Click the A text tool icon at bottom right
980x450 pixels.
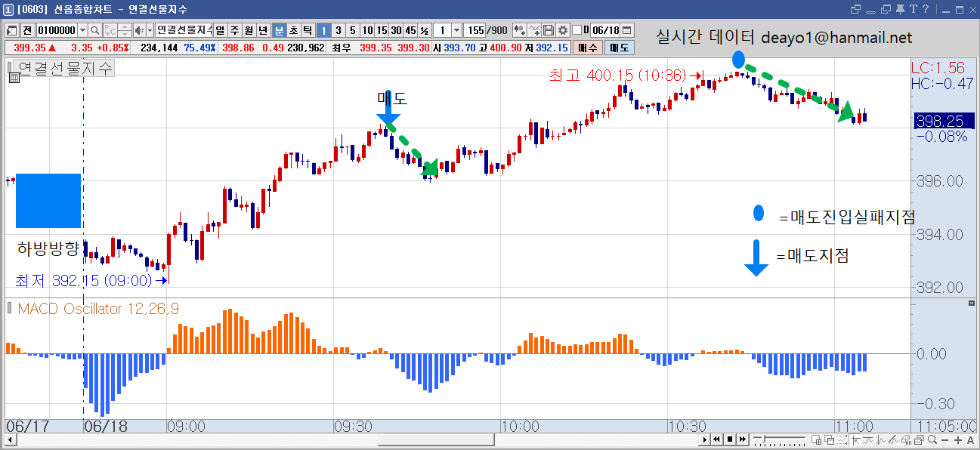tap(970, 439)
